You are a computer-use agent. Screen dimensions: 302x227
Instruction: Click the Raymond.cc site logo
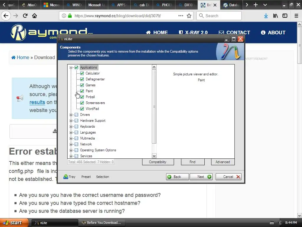52,33
